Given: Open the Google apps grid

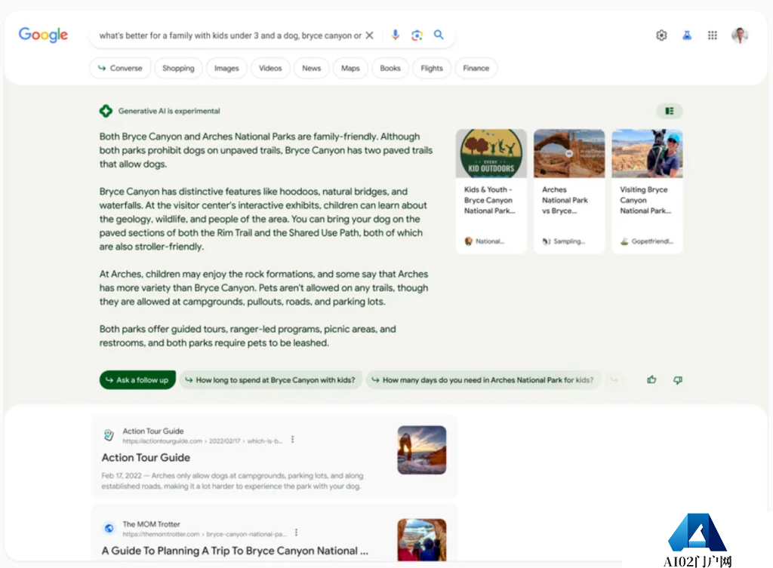Looking at the screenshot, I should (712, 35).
